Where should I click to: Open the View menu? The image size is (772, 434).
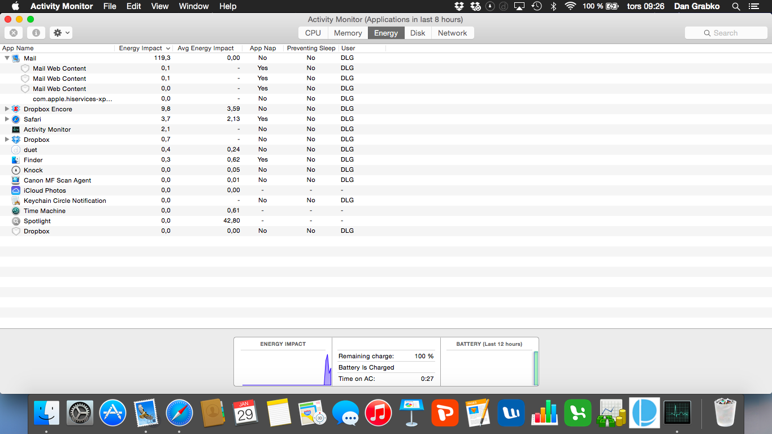click(160, 6)
